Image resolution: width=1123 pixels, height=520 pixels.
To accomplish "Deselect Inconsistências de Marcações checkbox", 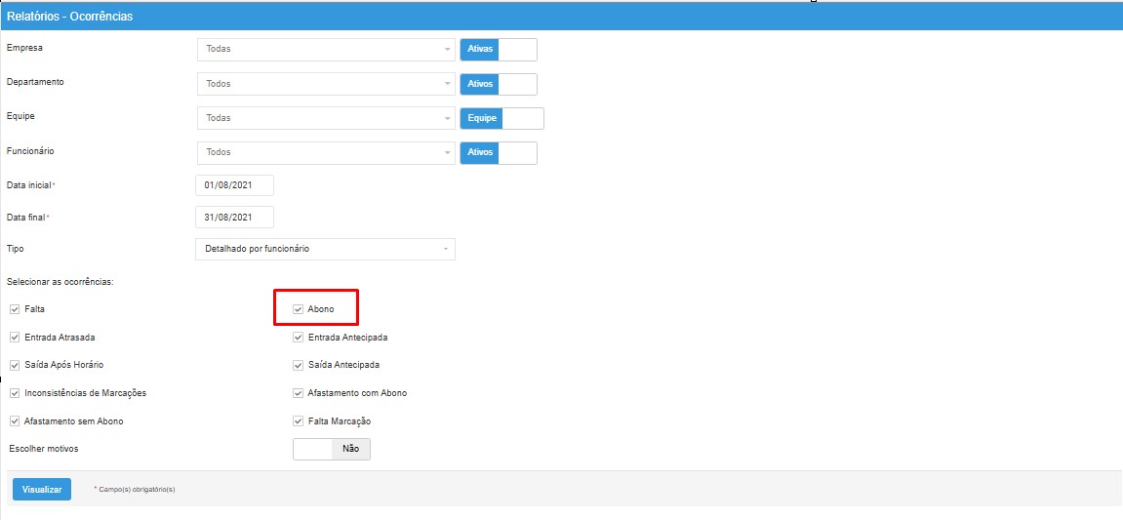I will point(14,393).
